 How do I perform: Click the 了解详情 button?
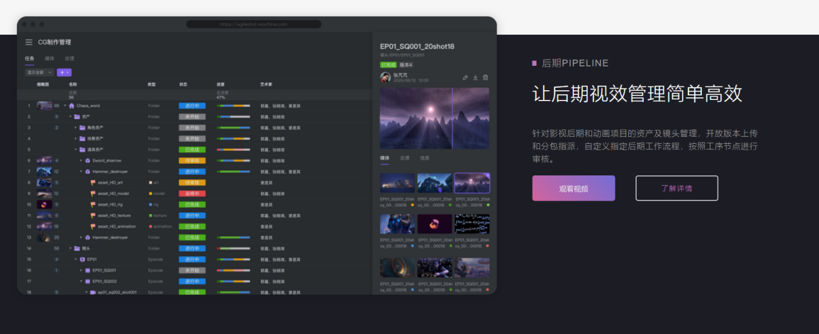pyautogui.click(x=677, y=188)
